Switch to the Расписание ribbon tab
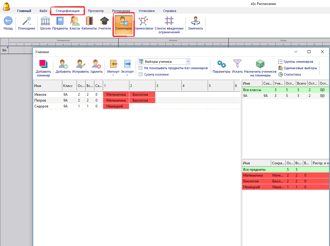 pos(121,11)
